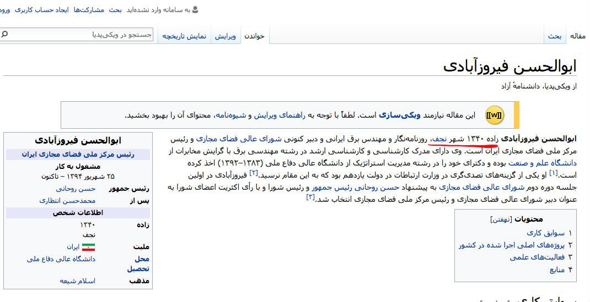The height and width of the screenshot is (302, 590).
Task: Jump to the سوابق کاری section from contents
Action: [x=541, y=233]
